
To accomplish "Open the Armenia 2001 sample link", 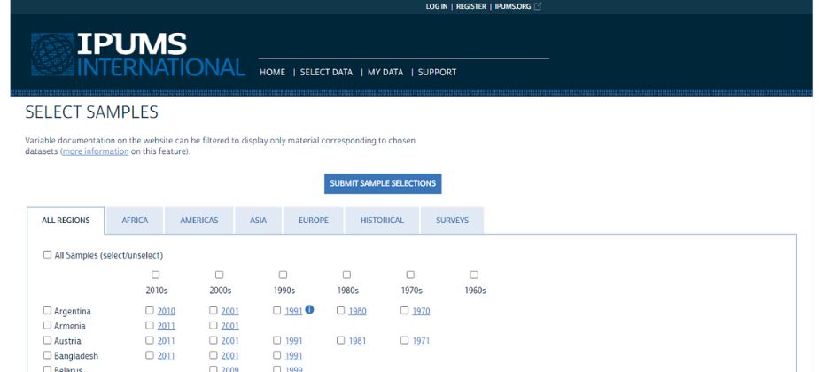I will [229, 326].
